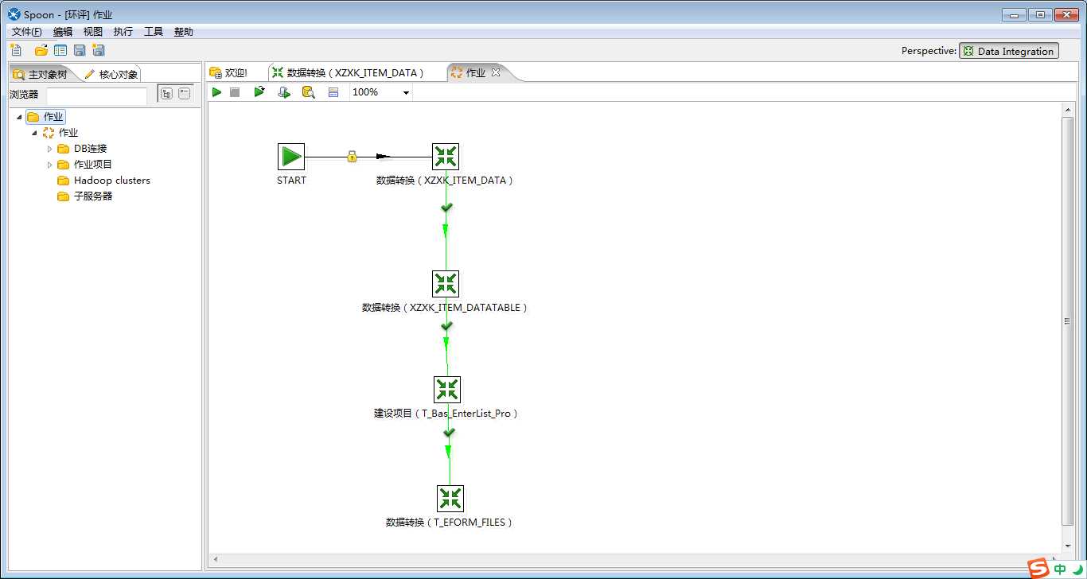Click the canvas horizontal scrollbar
Image resolution: width=1087 pixels, height=579 pixels.
635,561
